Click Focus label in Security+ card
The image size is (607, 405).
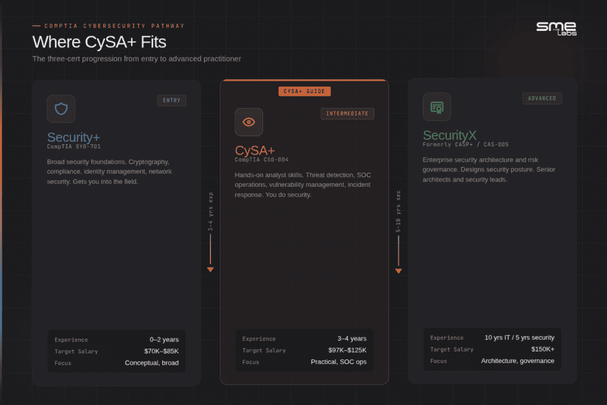click(63, 363)
